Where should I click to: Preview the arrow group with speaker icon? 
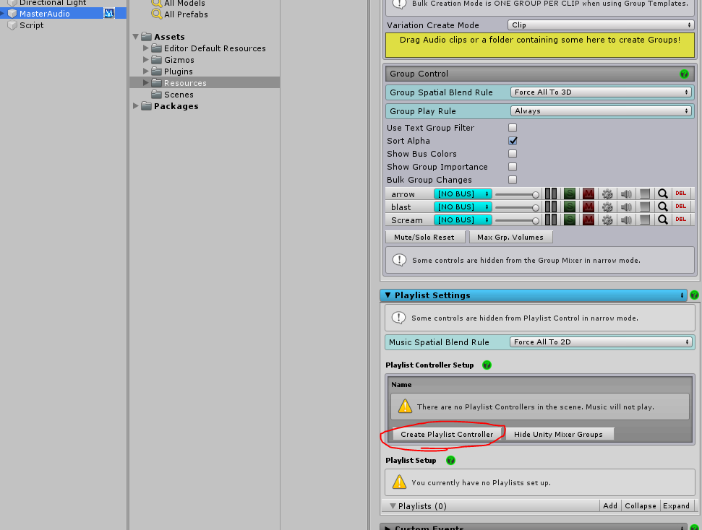(x=626, y=194)
